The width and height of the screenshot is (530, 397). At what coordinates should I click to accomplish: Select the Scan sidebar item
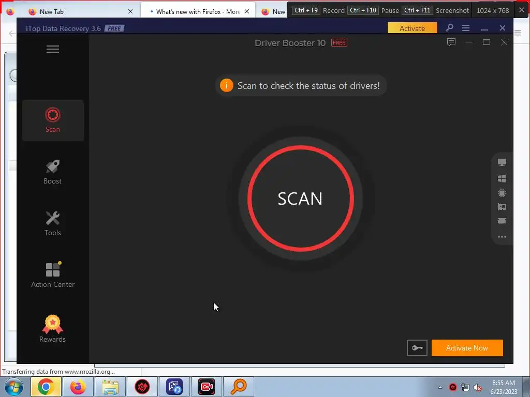(53, 120)
